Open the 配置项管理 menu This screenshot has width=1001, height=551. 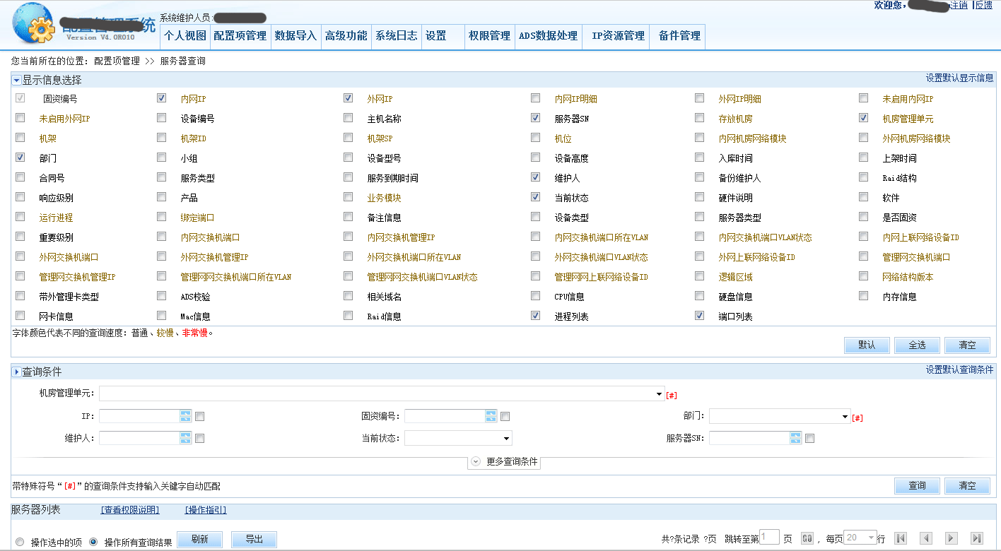point(240,36)
